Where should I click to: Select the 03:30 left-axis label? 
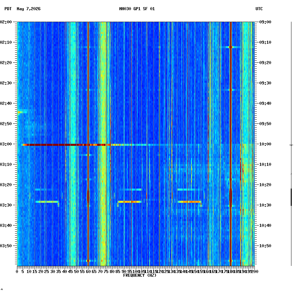[6, 205]
